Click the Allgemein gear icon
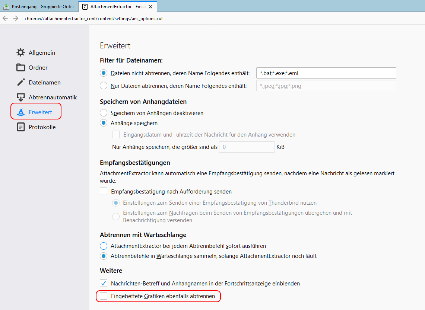Screen dimensions: 425x310 [20, 52]
